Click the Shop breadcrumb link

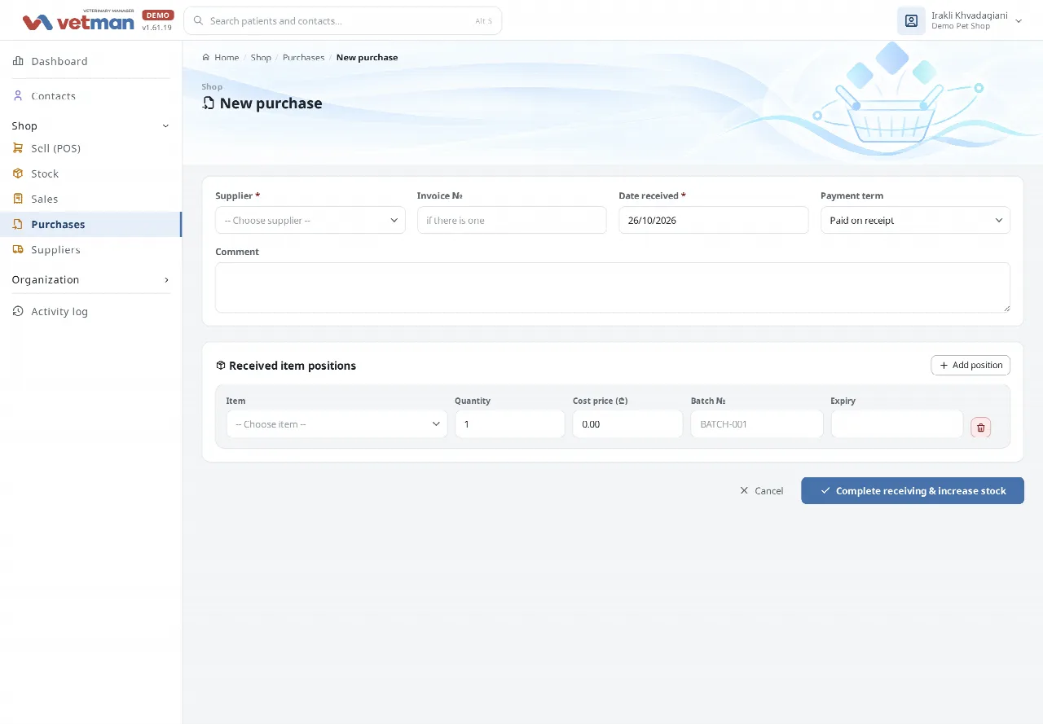pos(261,58)
